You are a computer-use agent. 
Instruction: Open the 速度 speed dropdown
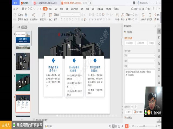(141, 66)
